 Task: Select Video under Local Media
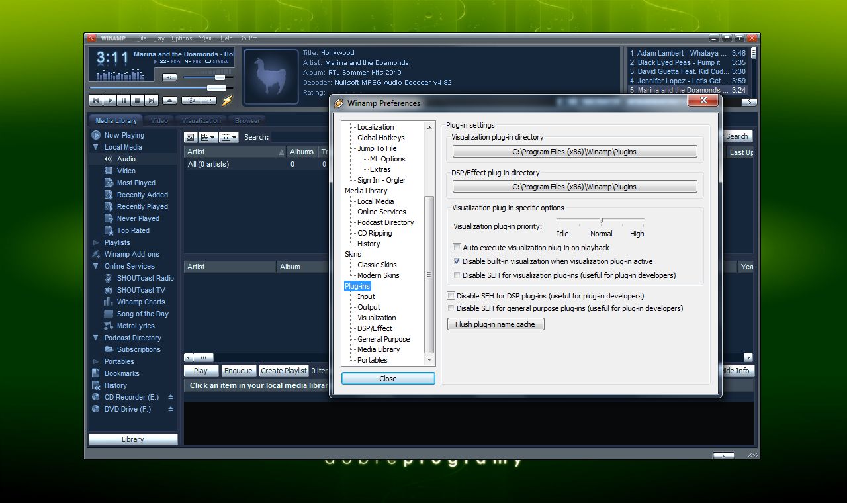coord(126,171)
